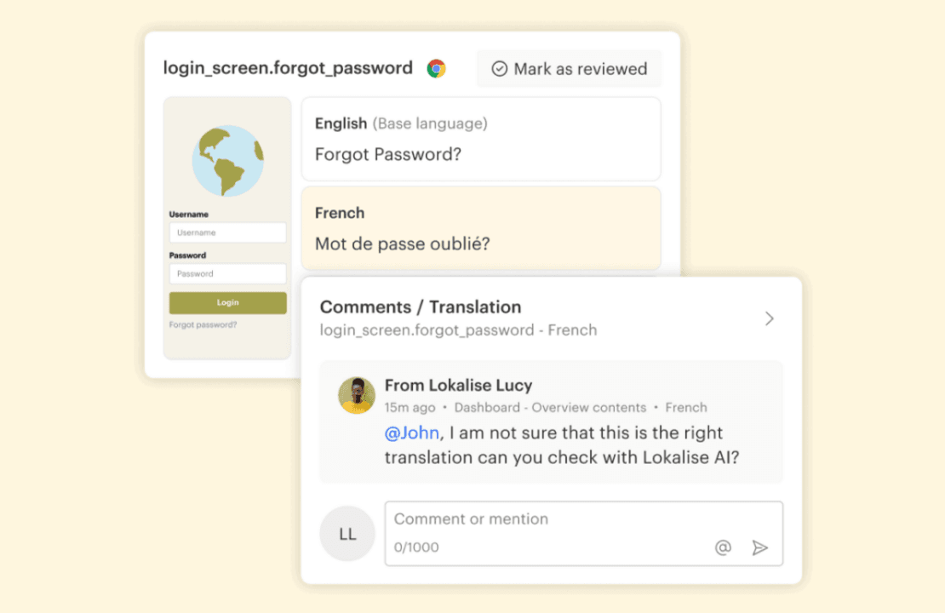945x613 pixels.
Task: Click the Chrome browser icon beside the key name
Action: coord(436,67)
